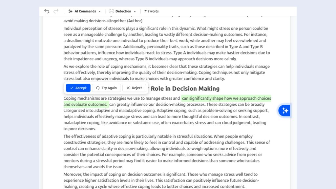Click the Undo arrow icon
Viewport: 336px width, 189px height.
(x=46, y=11)
